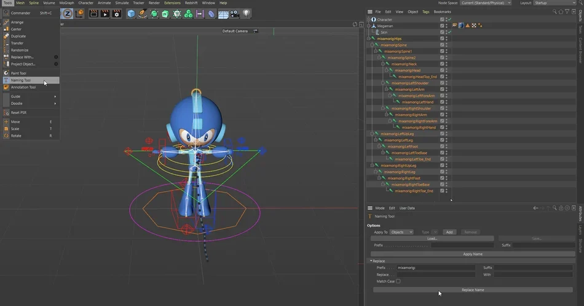Click the Replace Name button
The height and width of the screenshot is (306, 584).
(x=473, y=289)
